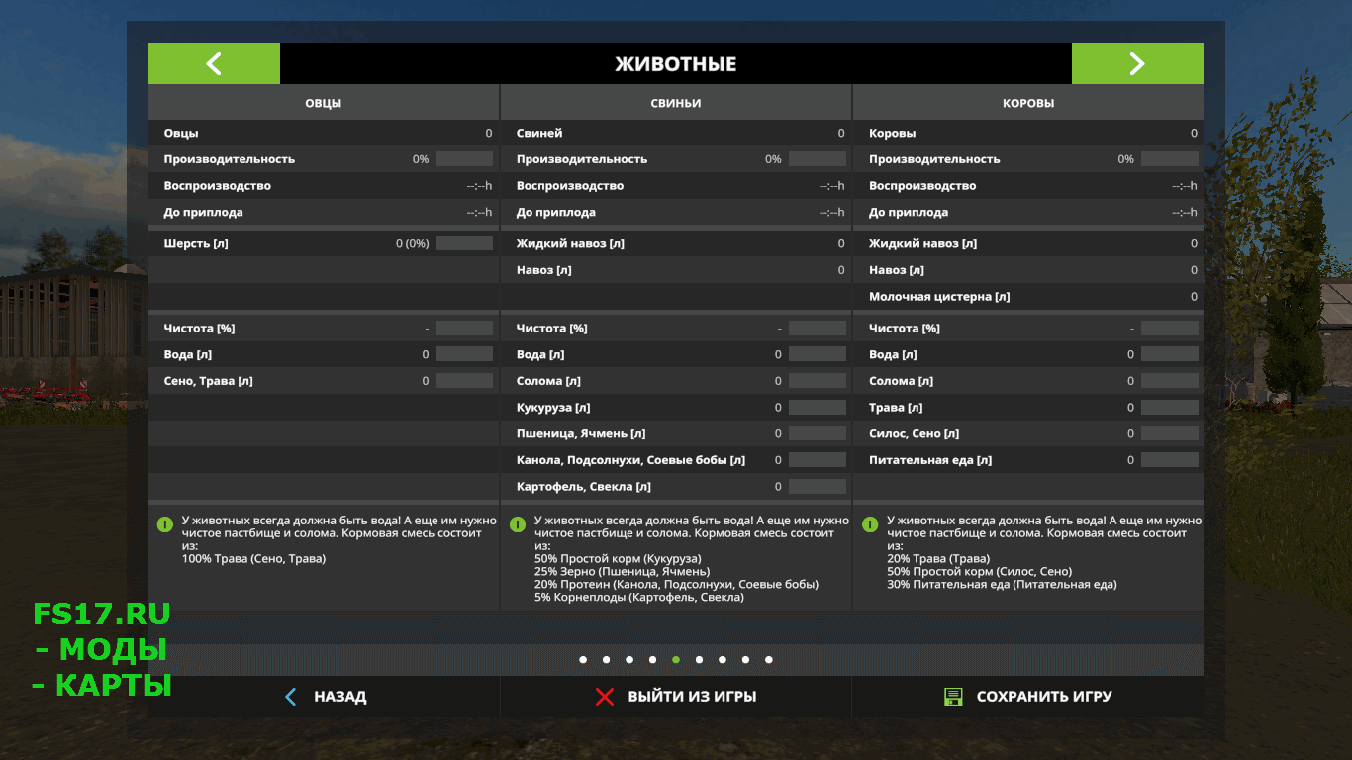Click '30% Питательная еда' feed line
The image size is (1352, 760).
(1002, 585)
